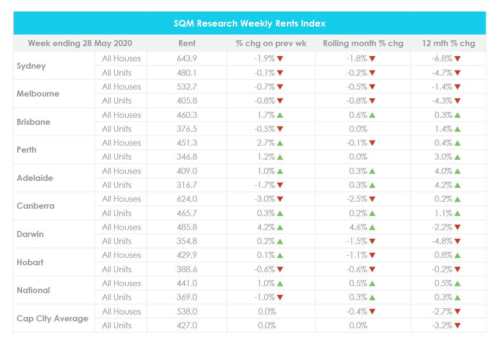Click the Perth city label
The height and width of the screenshot is (347, 499).
coord(27,150)
